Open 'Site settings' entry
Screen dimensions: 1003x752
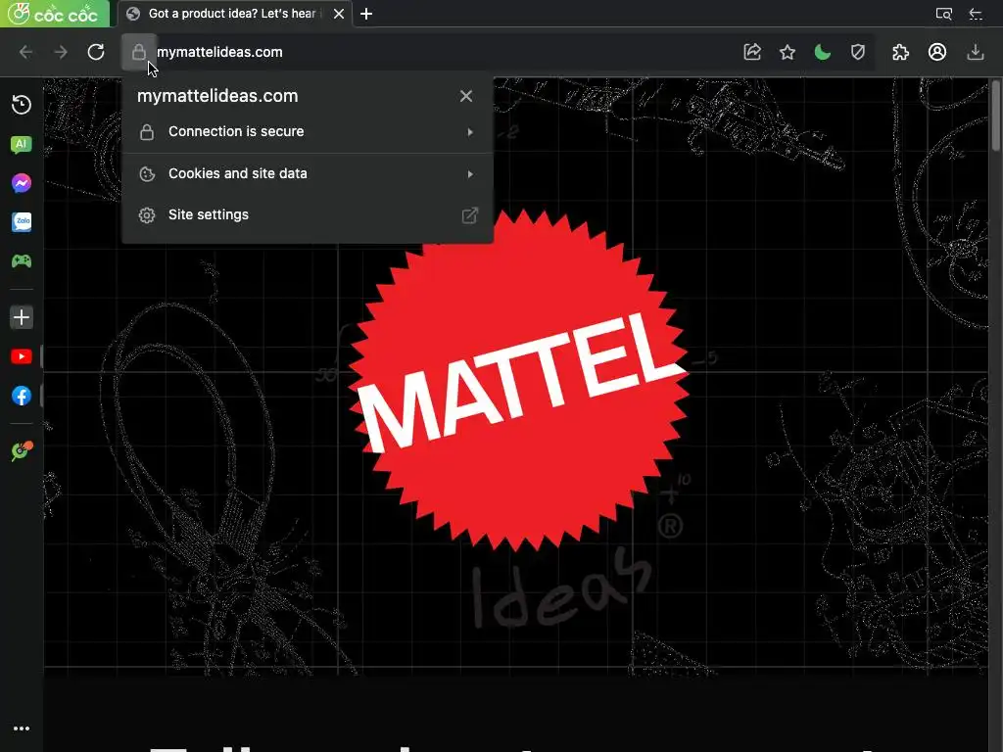(x=307, y=214)
